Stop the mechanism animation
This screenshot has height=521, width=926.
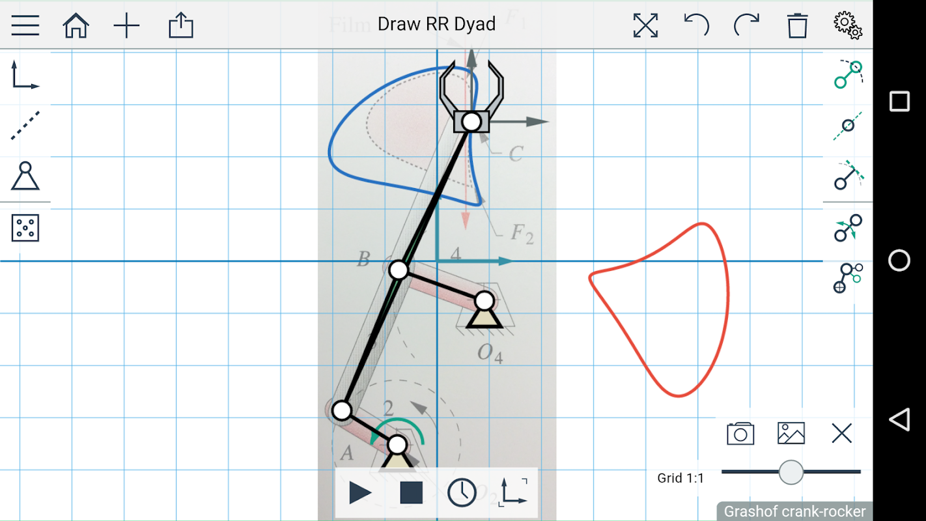pyautogui.click(x=412, y=493)
